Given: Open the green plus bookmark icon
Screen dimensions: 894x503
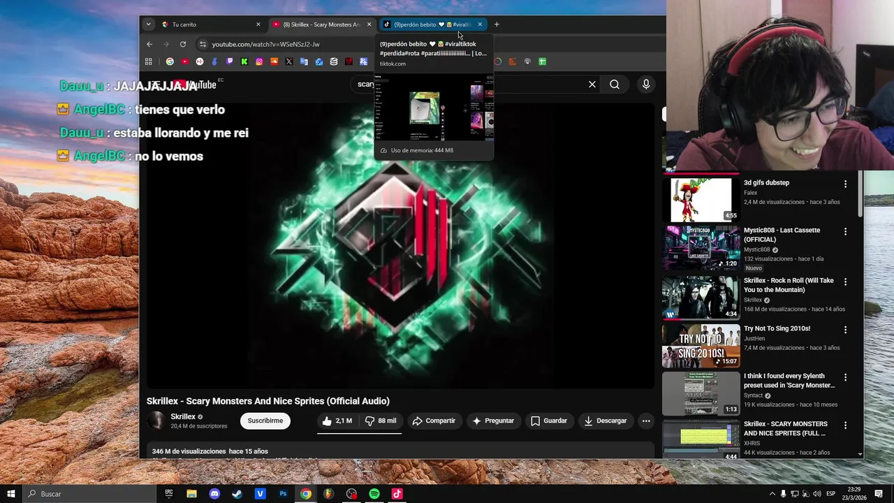Looking at the screenshot, I should point(542,61).
